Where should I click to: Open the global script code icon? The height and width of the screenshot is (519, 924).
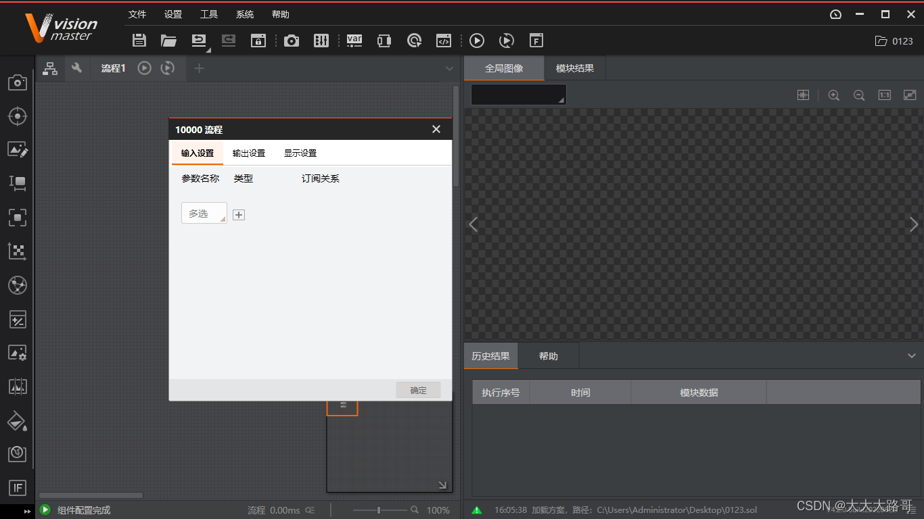[443, 41]
